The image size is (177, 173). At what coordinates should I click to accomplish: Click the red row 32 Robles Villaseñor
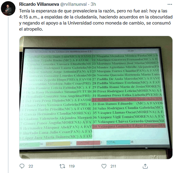pyautogui.click(x=127, y=100)
